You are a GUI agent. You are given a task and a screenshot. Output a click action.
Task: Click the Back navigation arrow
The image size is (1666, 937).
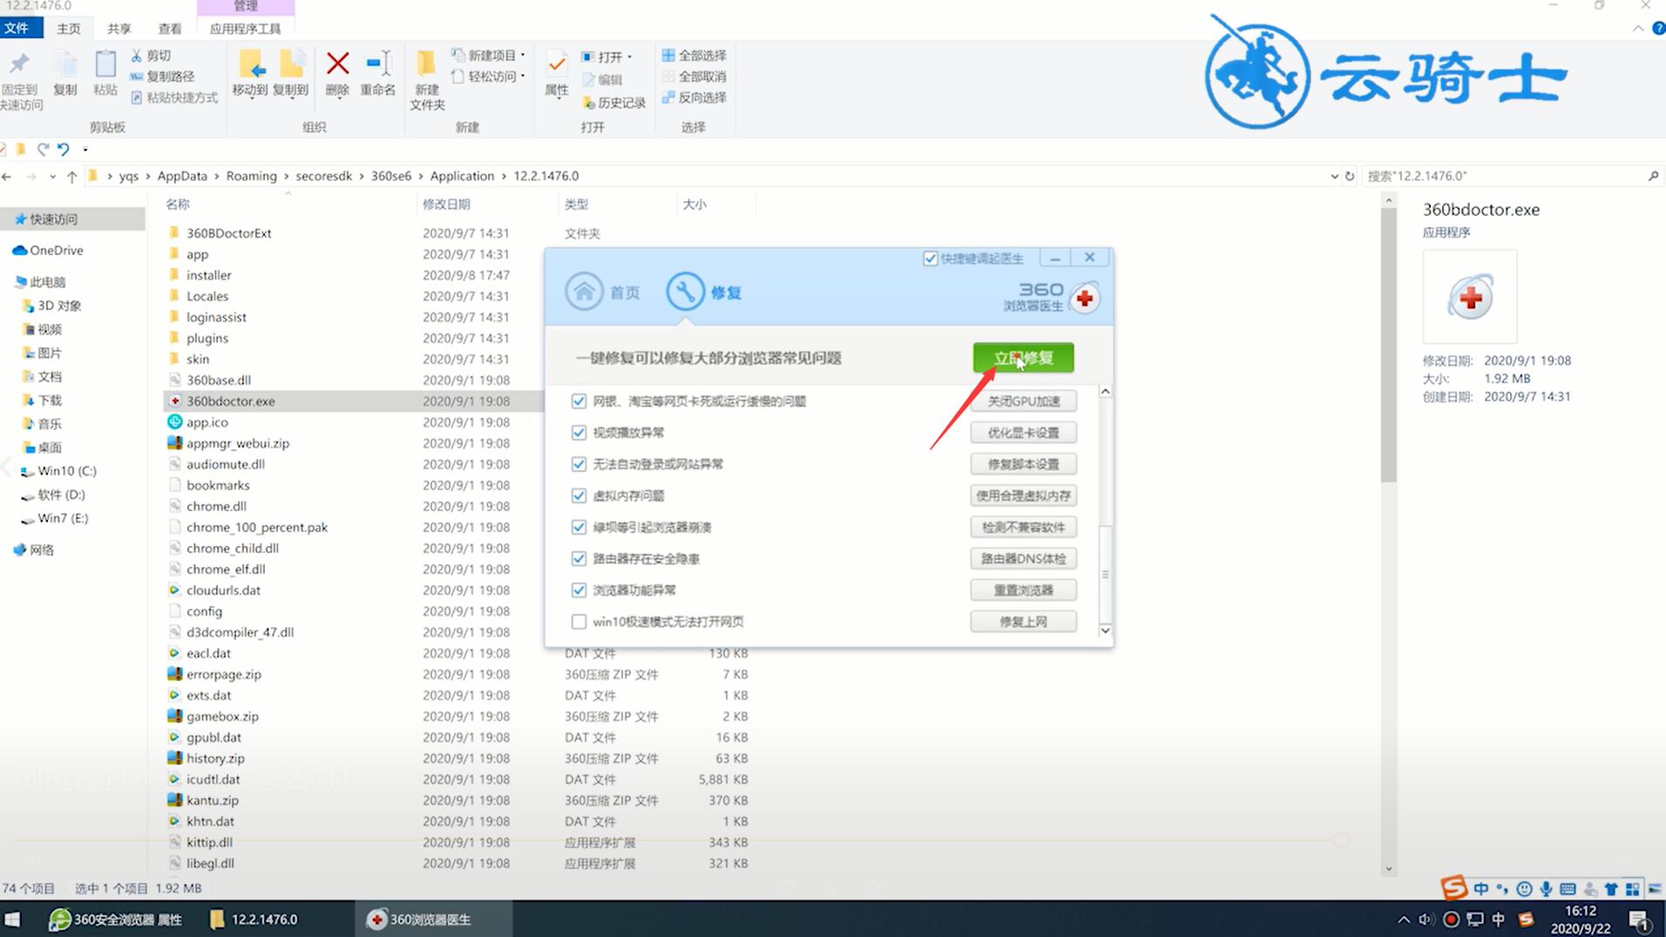[x=7, y=177]
